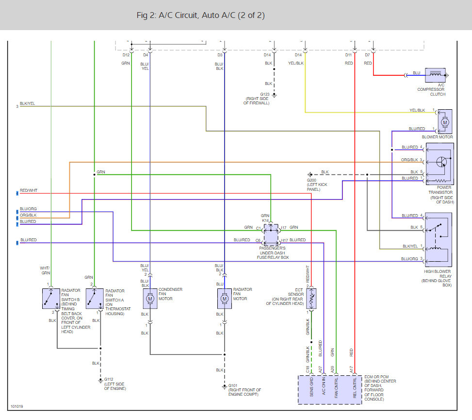Select the power transistor component box
The image size is (472, 420).
(x=439, y=164)
